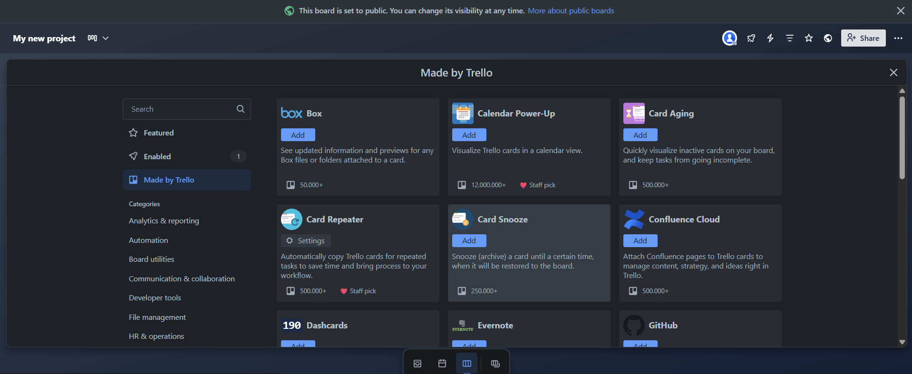Open HR & operations category

(156, 336)
